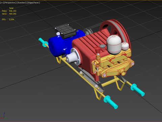Select the FPS value 0,594
Image resolution: width=162 pixels, height=122 pixels.
pos(11,19)
